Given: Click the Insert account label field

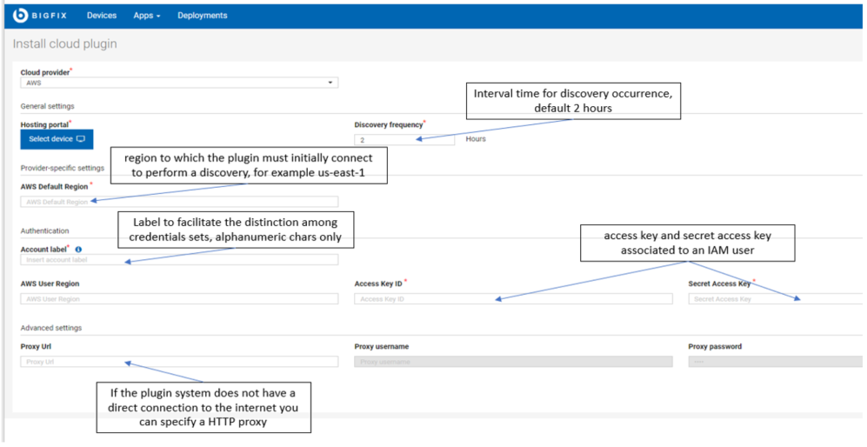Looking at the screenshot, I should [x=179, y=259].
